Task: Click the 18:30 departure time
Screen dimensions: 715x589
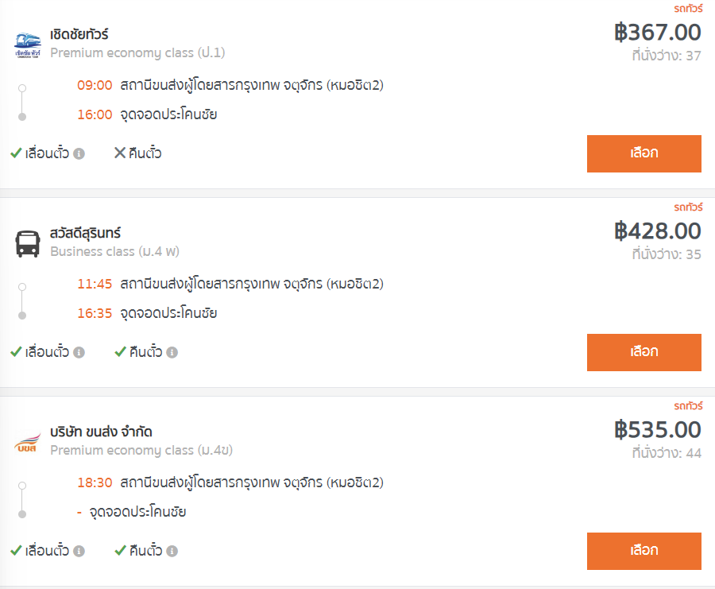Action: point(95,482)
